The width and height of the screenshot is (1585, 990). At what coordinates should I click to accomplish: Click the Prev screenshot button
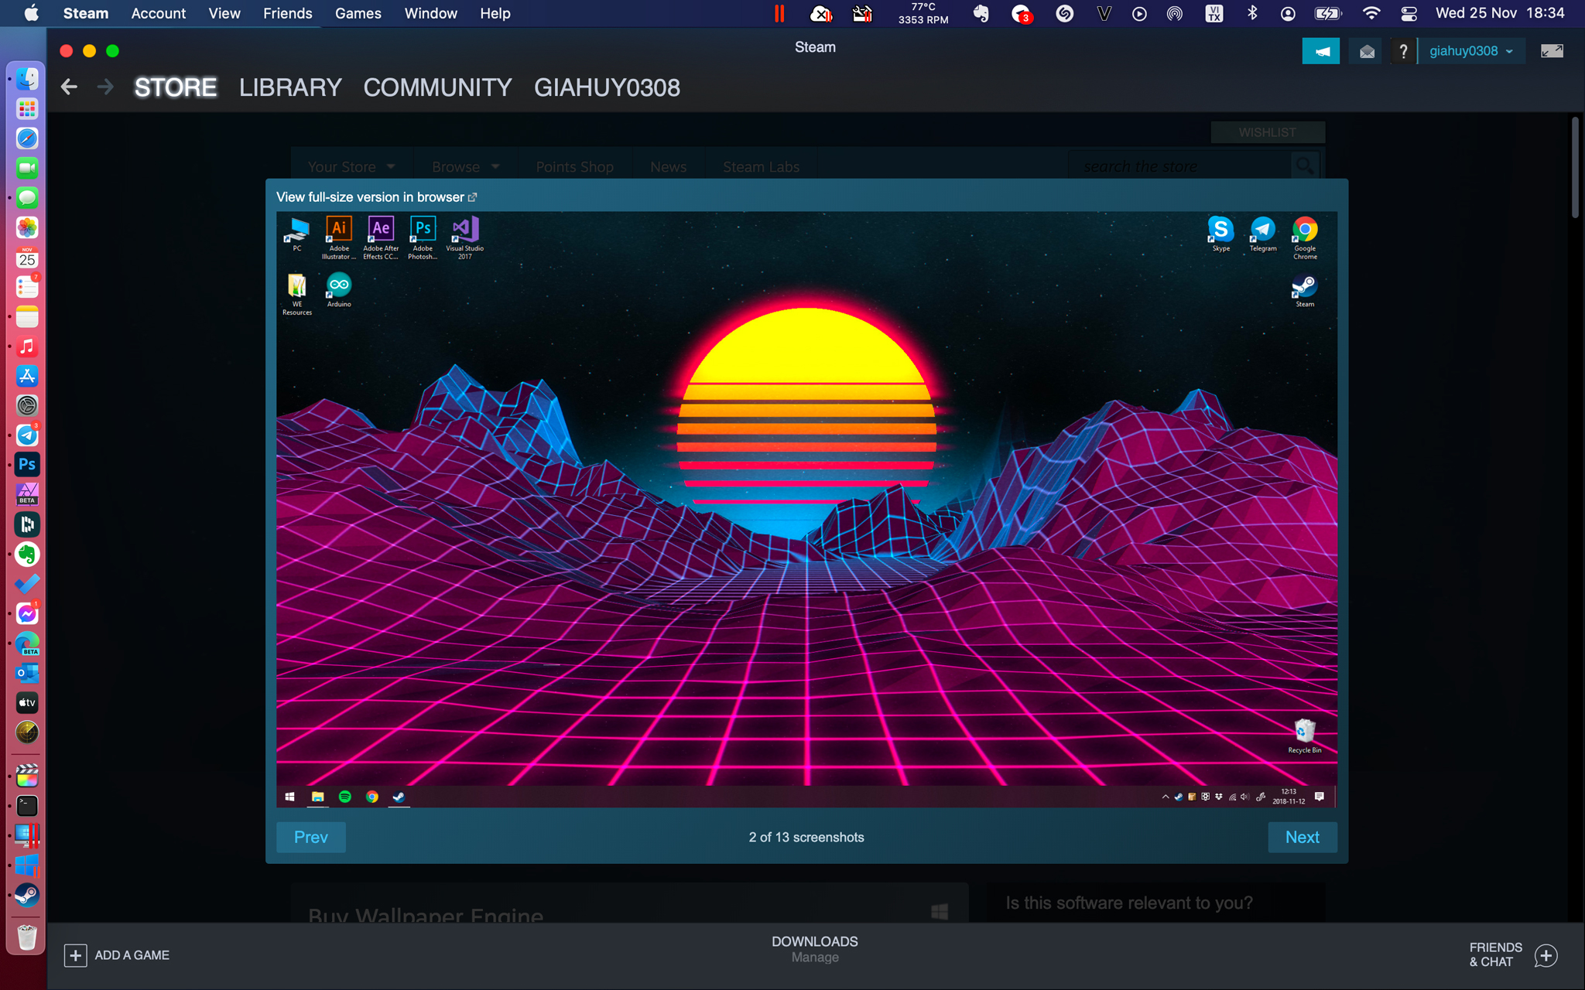click(311, 837)
